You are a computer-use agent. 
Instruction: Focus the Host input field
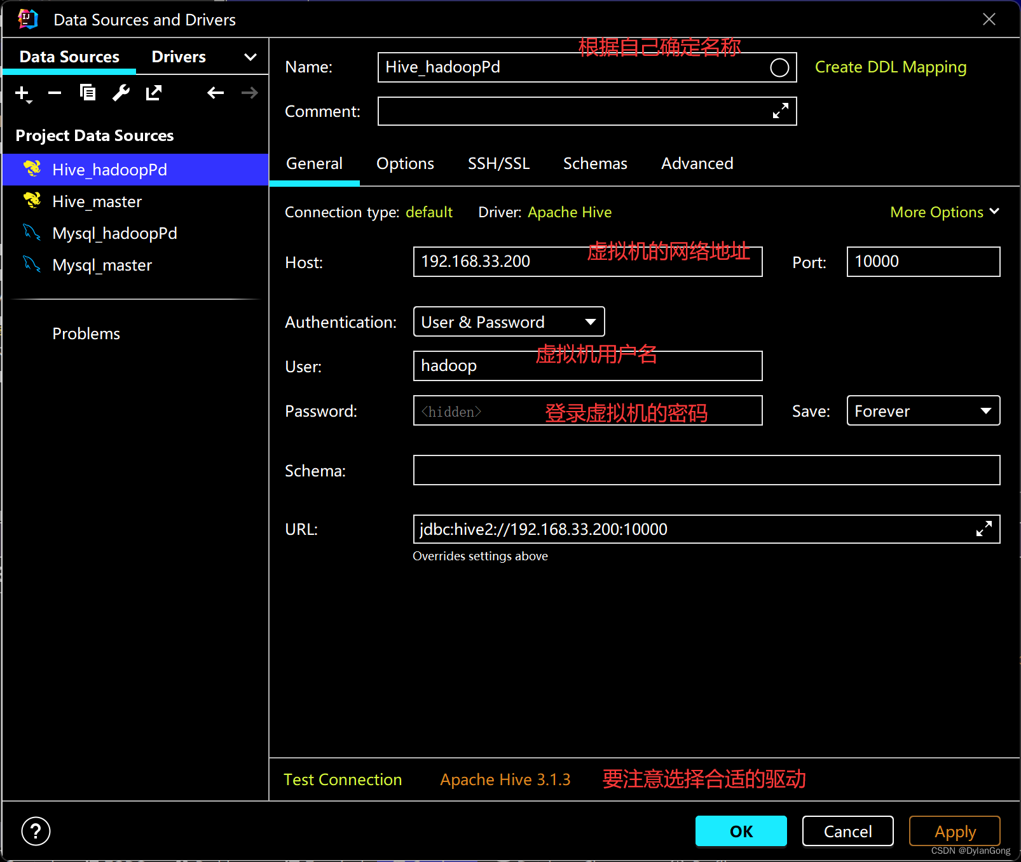point(587,262)
